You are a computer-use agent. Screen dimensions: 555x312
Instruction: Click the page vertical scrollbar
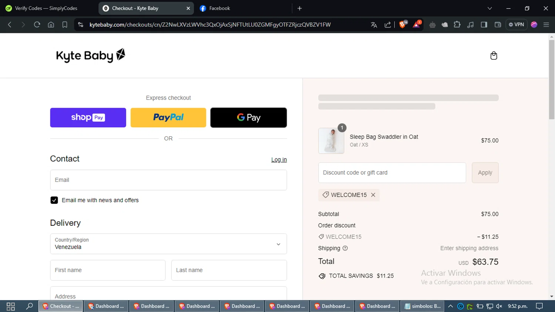tap(552, 80)
